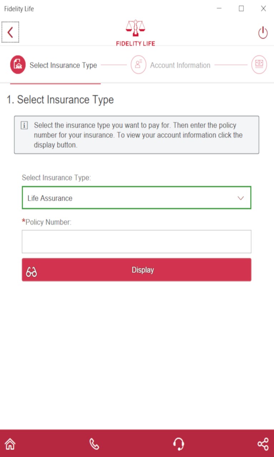This screenshot has width=274, height=457.
Task: Tap the phone call icon
Action: [94, 444]
